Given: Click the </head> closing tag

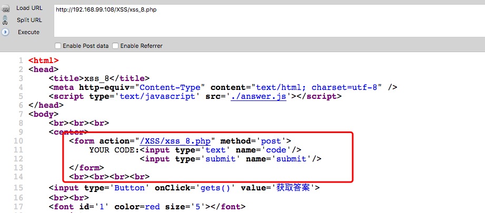Looking at the screenshot, I should (x=46, y=105).
